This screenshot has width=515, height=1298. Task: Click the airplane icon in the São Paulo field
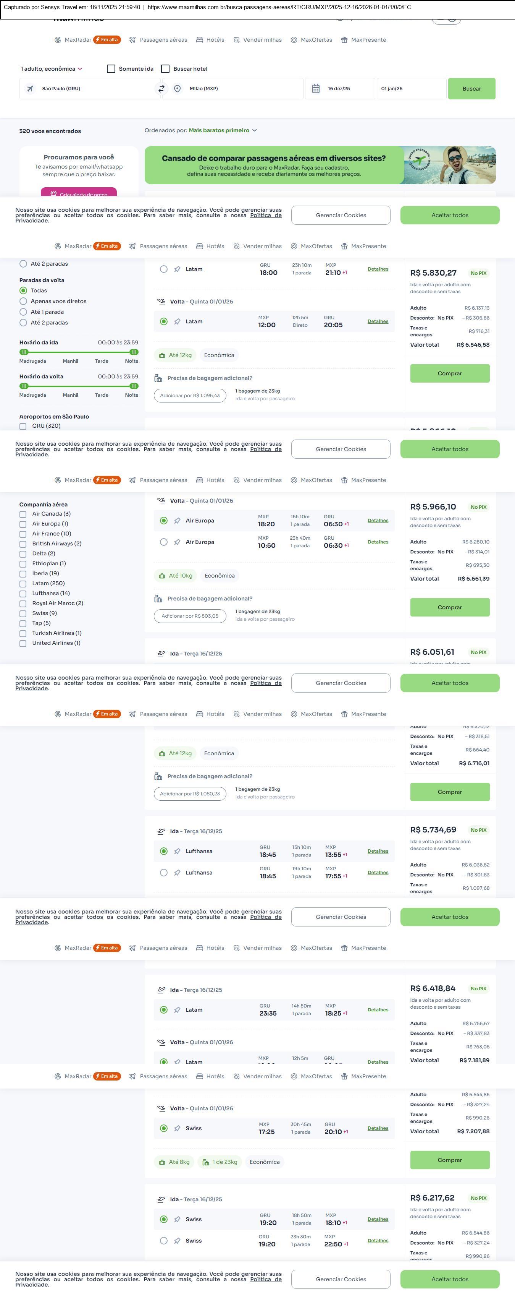click(30, 89)
